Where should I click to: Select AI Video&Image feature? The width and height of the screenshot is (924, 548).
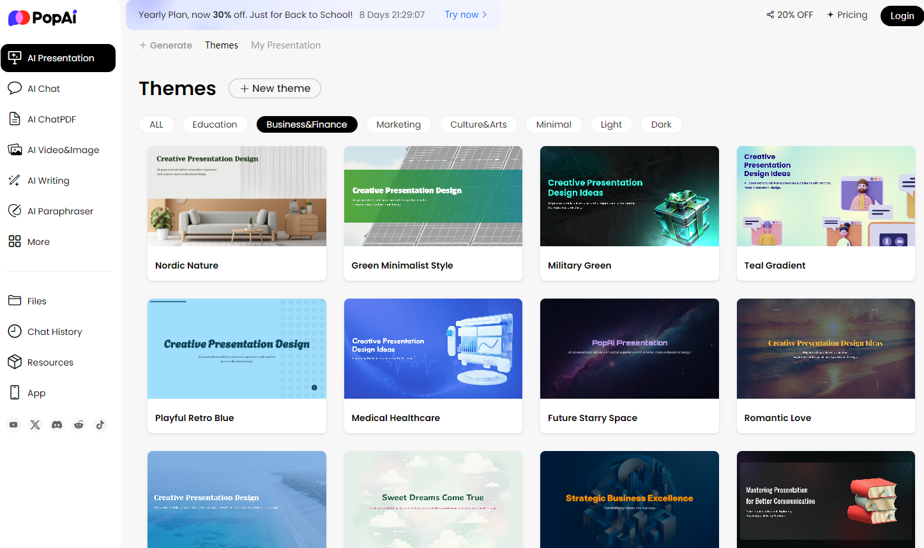63,149
